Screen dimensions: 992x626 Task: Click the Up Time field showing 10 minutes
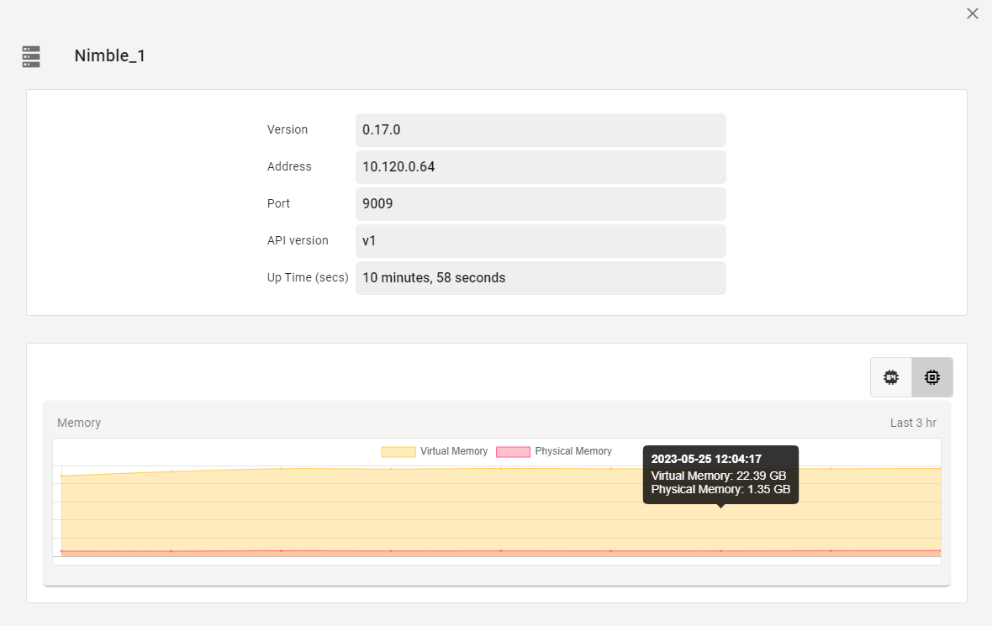541,277
